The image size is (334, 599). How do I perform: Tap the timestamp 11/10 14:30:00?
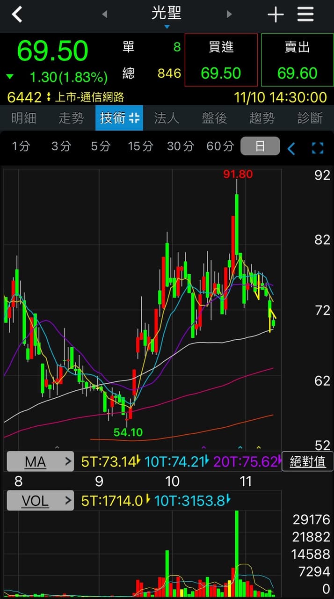[281, 97]
